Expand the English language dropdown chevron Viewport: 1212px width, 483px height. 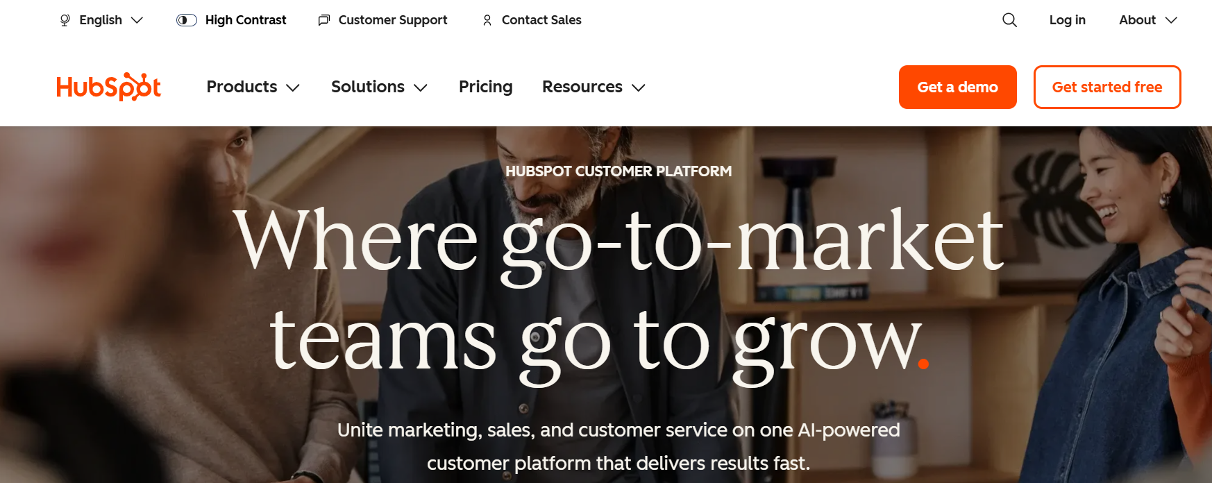coord(137,20)
